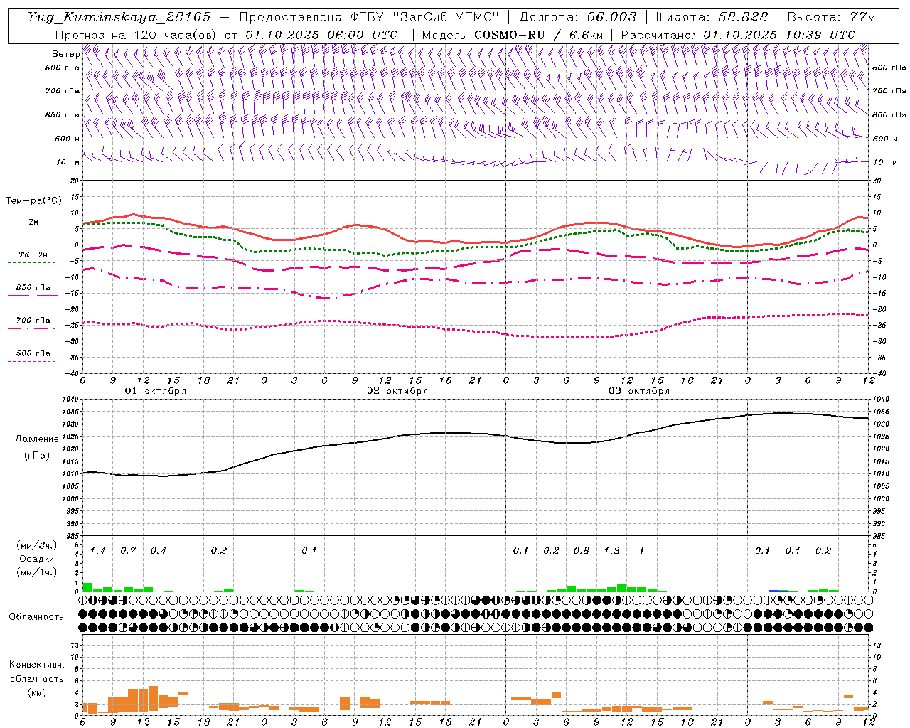Click the (мм/1ч.) precipitation unit label
Screen dimensions: 910x728
coord(36,572)
